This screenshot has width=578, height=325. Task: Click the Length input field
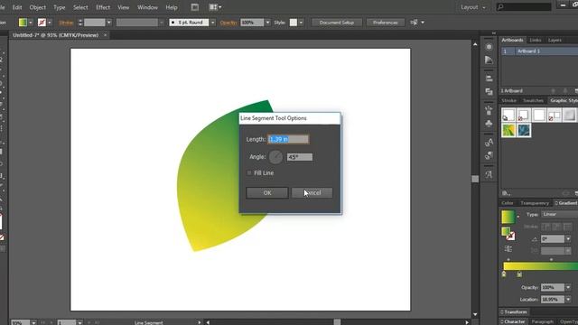(288, 139)
